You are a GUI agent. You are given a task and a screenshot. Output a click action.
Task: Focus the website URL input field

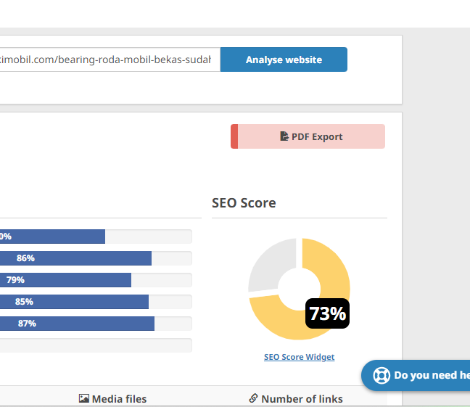tap(109, 59)
